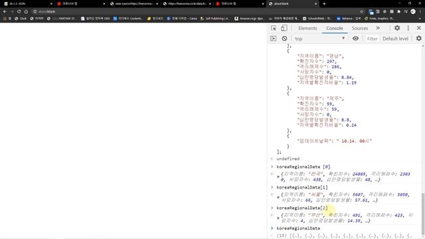Create live expression with eye icon

click(356, 39)
